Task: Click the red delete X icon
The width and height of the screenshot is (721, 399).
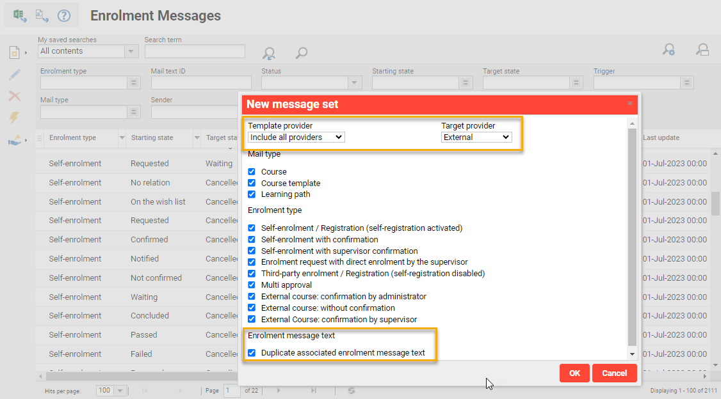Action: [x=14, y=96]
